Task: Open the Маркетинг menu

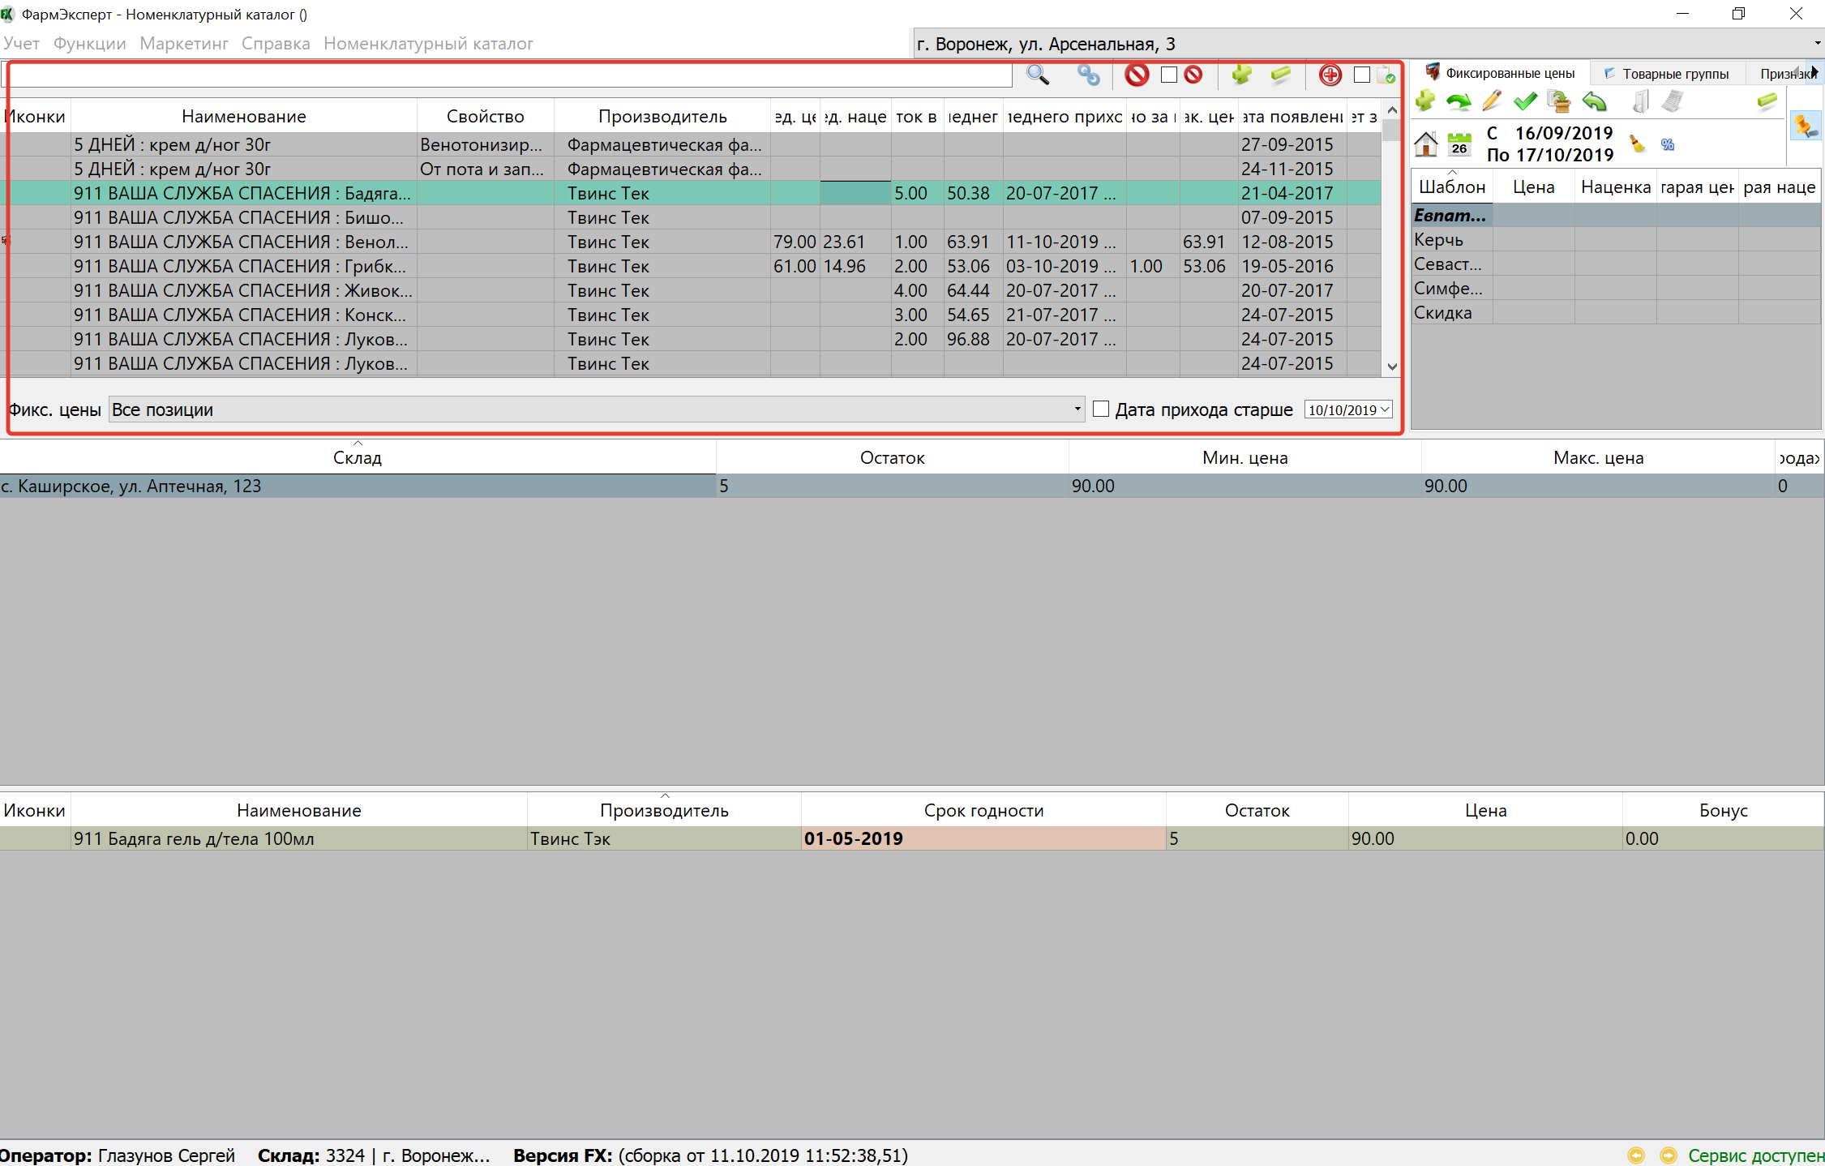Action: pos(183,44)
